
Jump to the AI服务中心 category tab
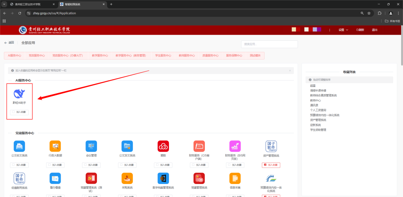click(14, 55)
